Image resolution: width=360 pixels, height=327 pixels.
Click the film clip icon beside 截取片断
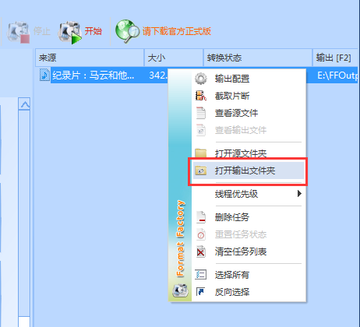click(x=201, y=96)
